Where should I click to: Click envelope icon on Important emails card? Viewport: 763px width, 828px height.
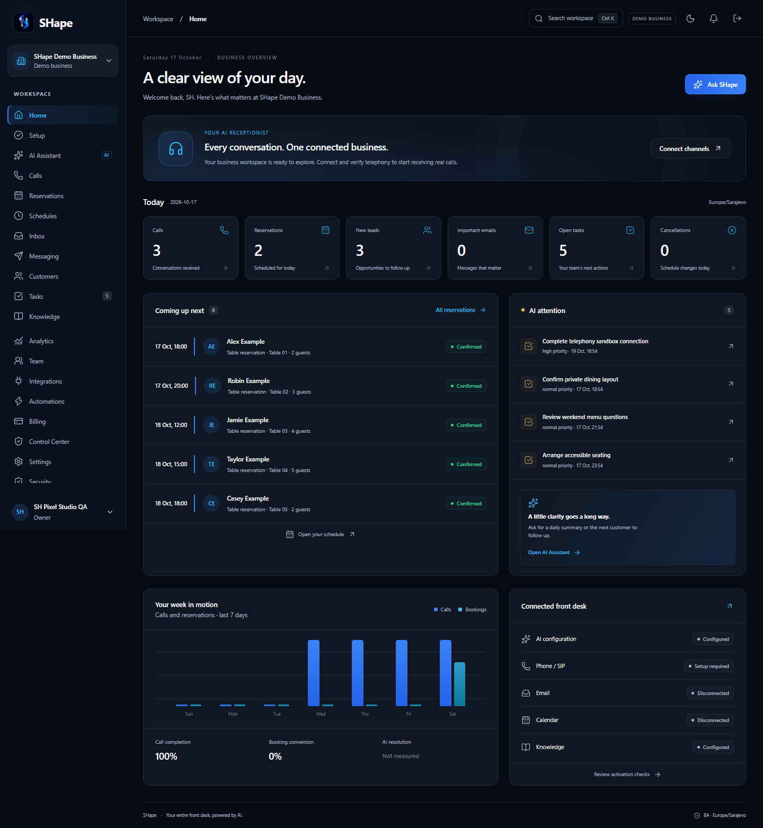click(529, 230)
